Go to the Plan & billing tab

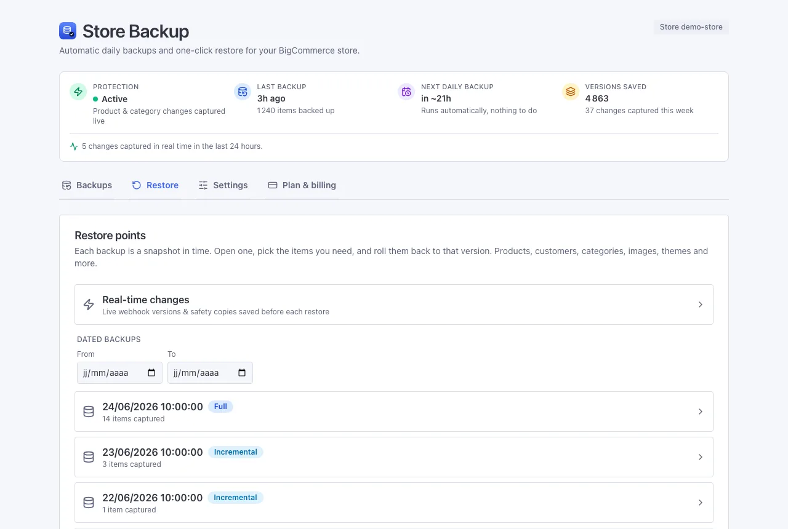302,185
